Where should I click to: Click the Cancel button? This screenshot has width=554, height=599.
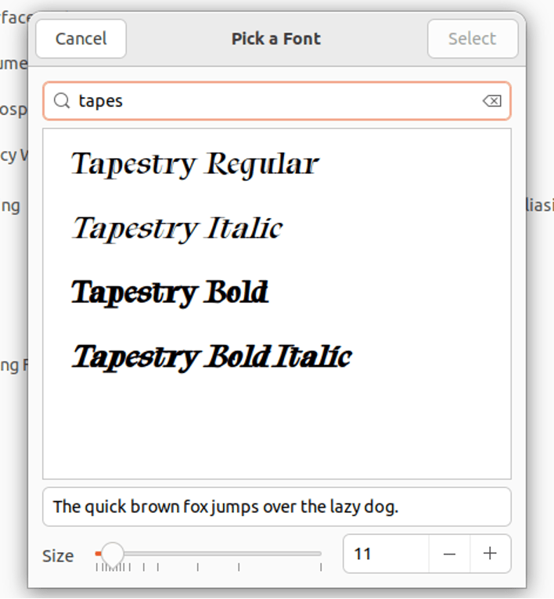pyautogui.click(x=81, y=38)
